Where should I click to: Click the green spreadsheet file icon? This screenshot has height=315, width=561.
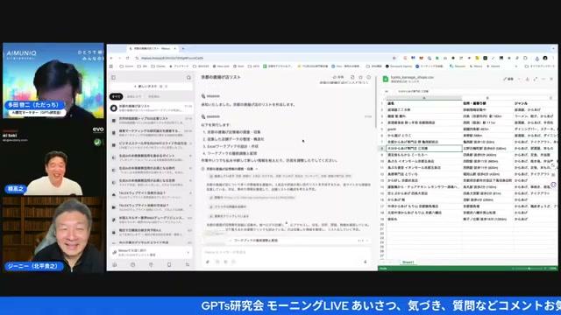pyautogui.click(x=386, y=79)
